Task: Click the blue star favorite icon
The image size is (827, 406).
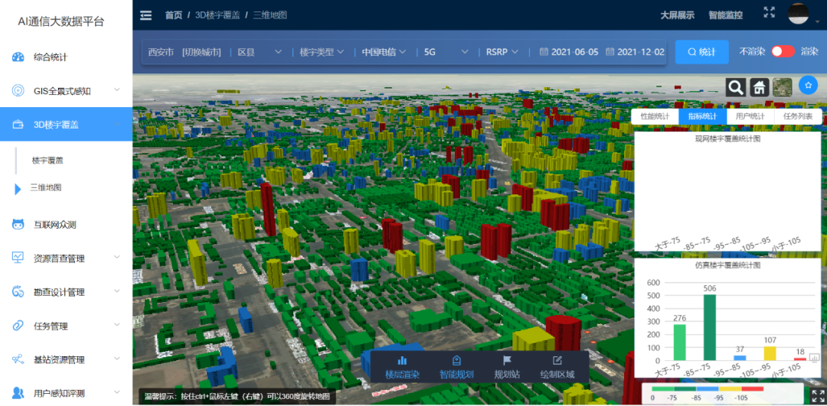Action: click(808, 86)
